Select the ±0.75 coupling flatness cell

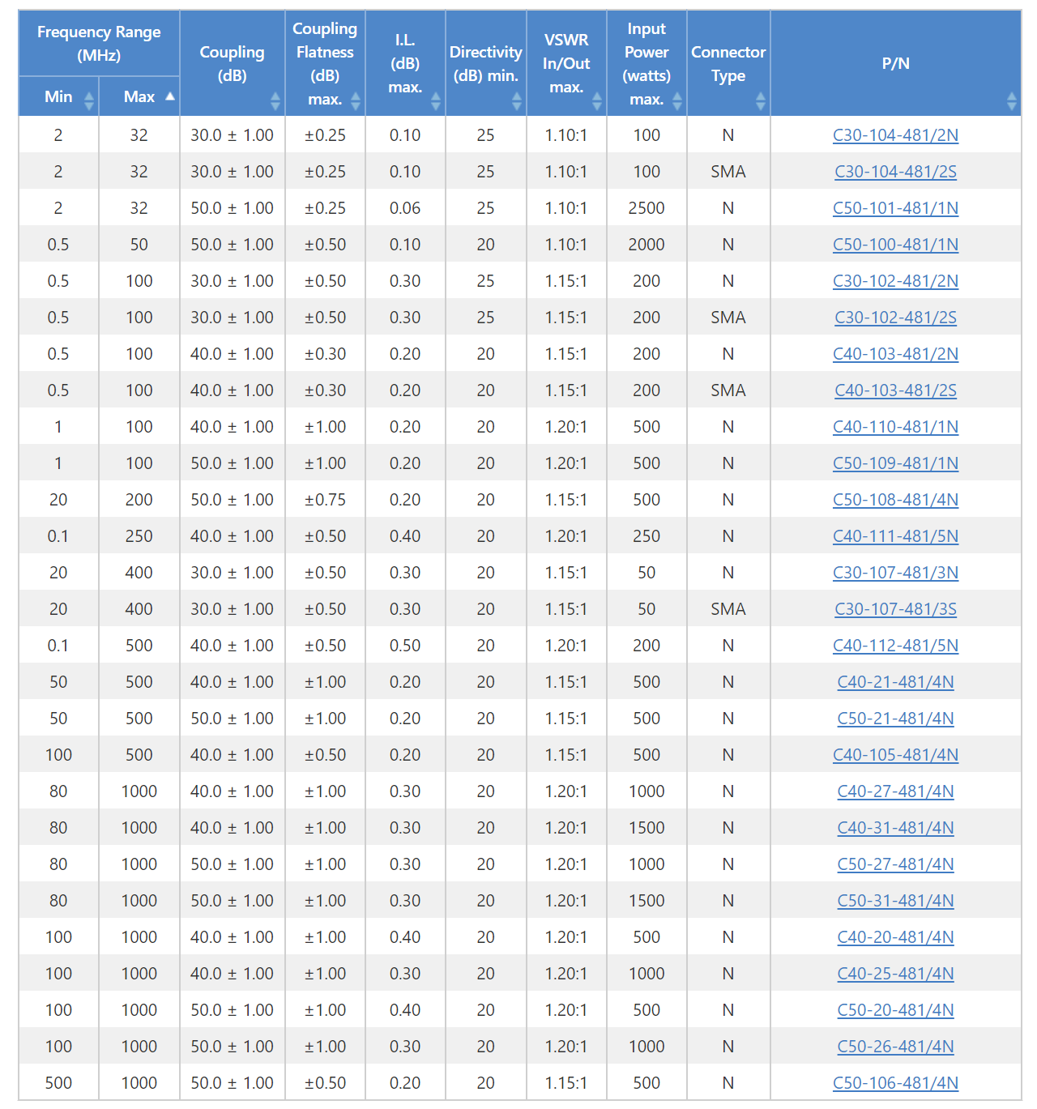tap(325, 500)
